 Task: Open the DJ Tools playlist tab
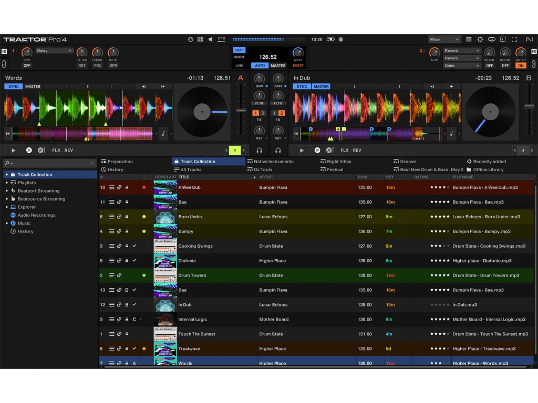coord(260,169)
